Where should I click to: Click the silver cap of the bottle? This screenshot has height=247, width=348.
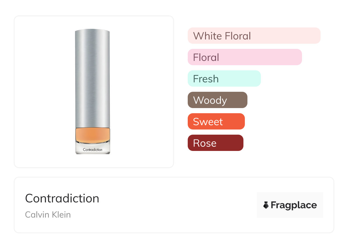(92, 77)
